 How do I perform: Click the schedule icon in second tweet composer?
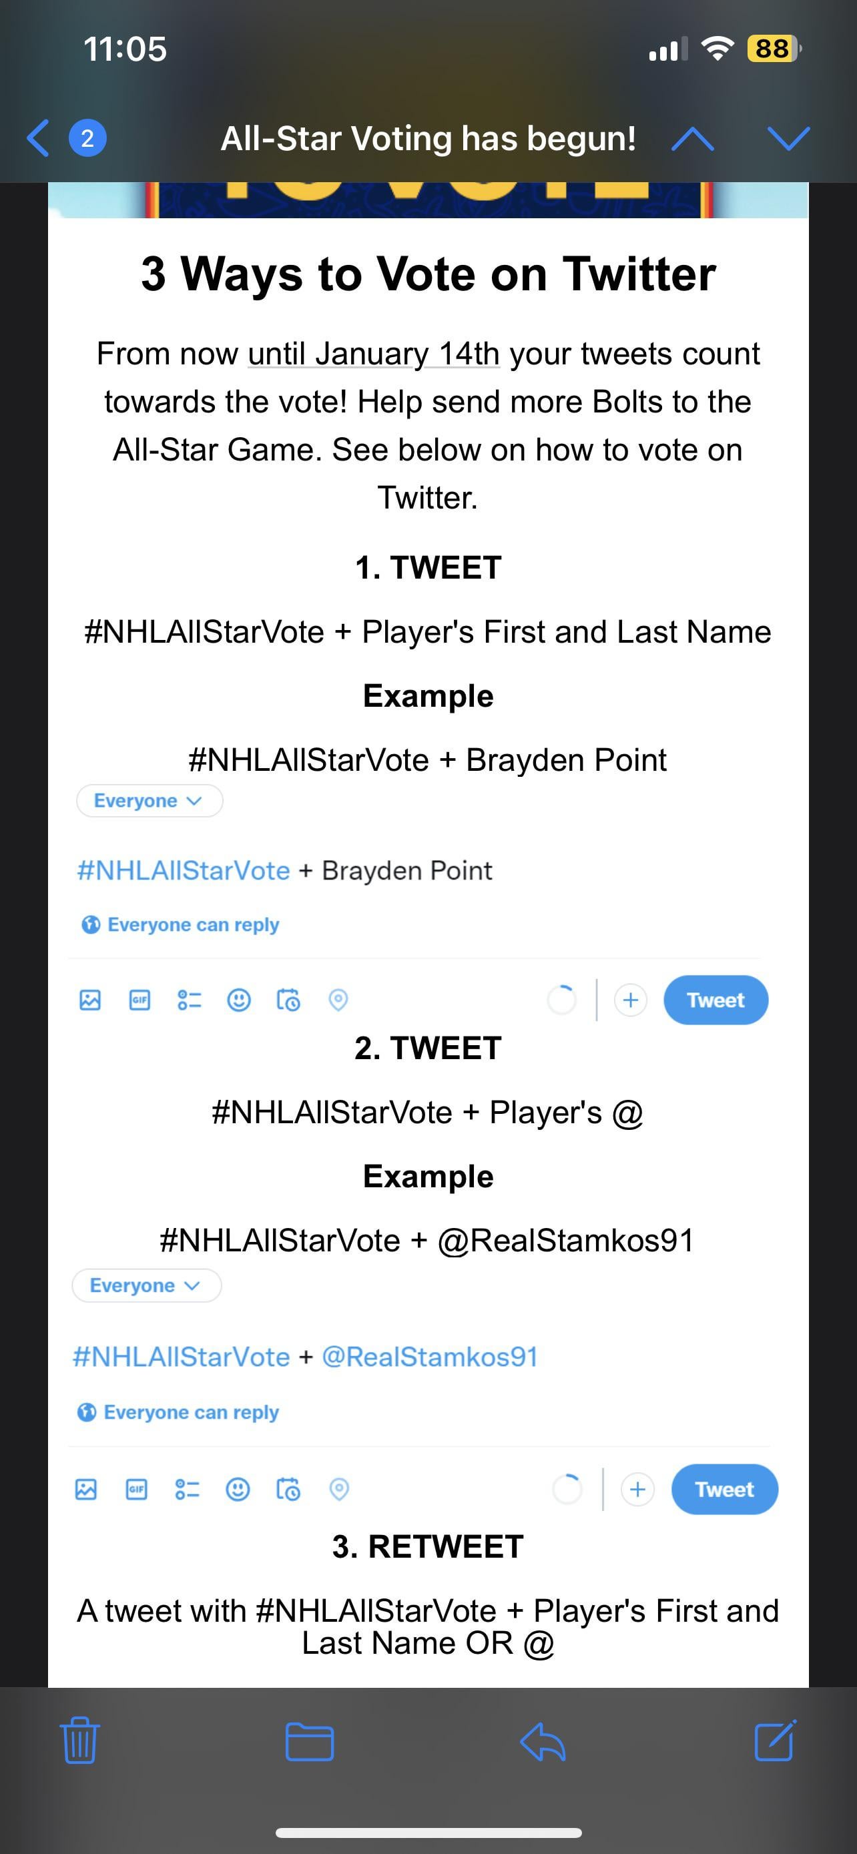[x=288, y=1489]
